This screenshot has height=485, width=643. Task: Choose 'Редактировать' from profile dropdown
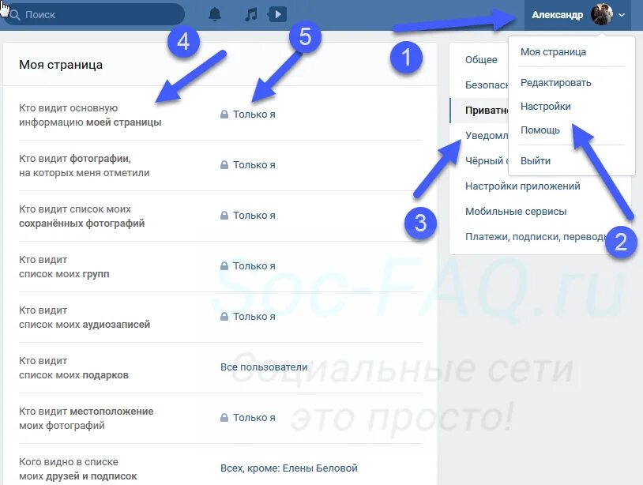tap(555, 83)
